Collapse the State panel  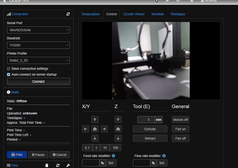pos(15,92)
